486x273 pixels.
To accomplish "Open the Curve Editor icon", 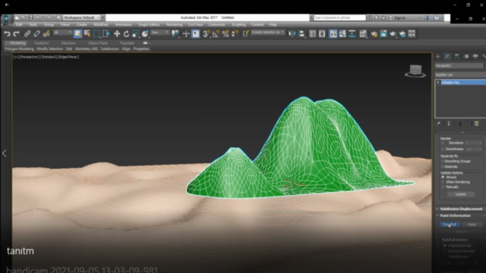I will click(x=342, y=33).
